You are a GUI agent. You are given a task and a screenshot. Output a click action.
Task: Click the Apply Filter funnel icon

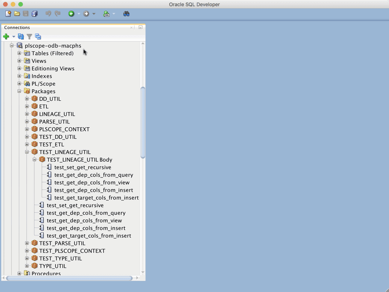coord(29,36)
